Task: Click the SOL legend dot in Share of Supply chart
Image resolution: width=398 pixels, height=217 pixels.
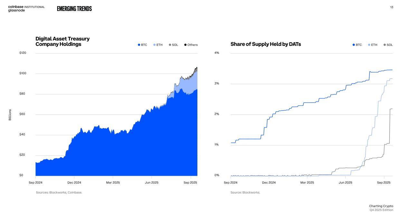Action: coord(384,45)
